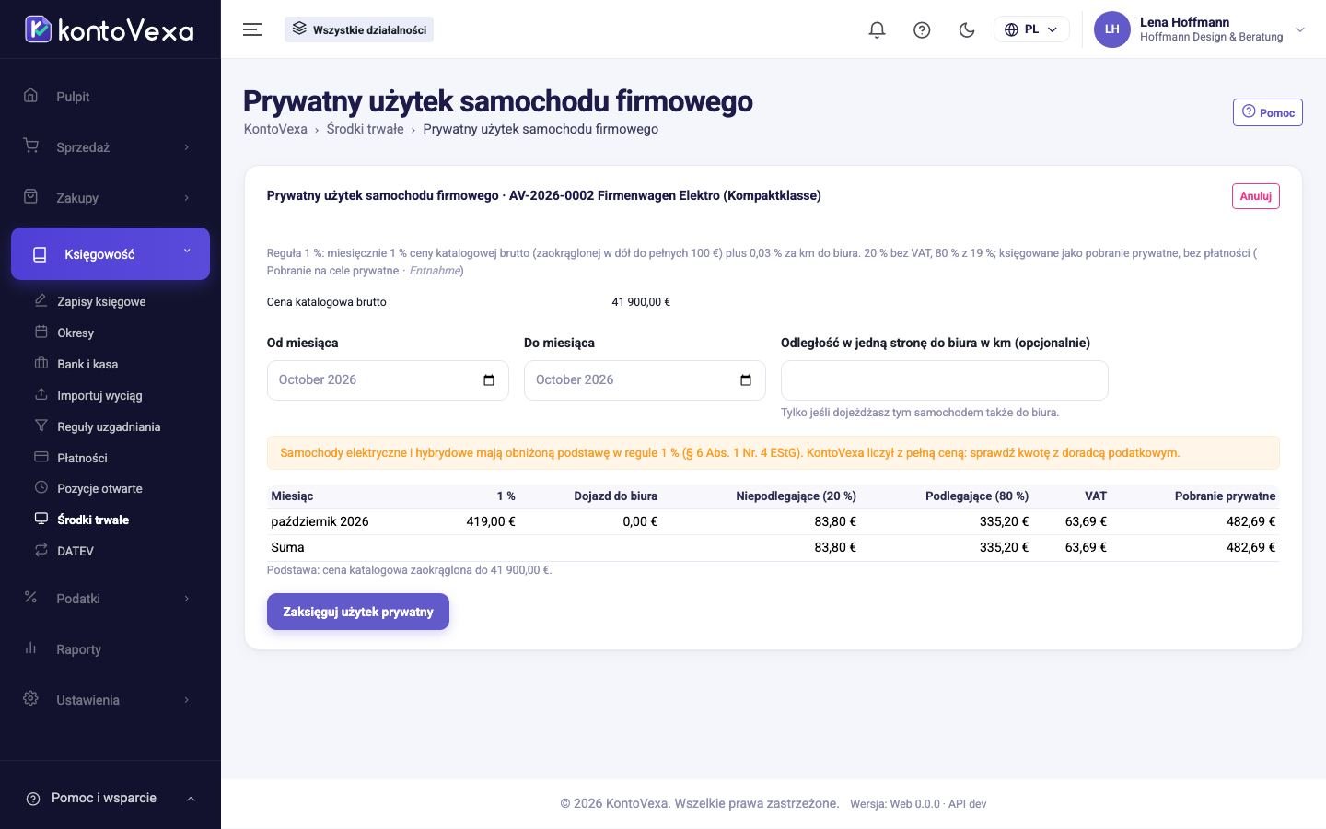Click Środki trwałe breadcrumb link

pos(365,129)
